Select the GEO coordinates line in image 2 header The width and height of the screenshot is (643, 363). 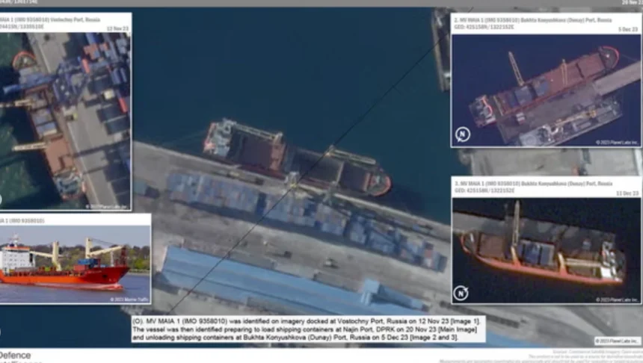pos(484,27)
